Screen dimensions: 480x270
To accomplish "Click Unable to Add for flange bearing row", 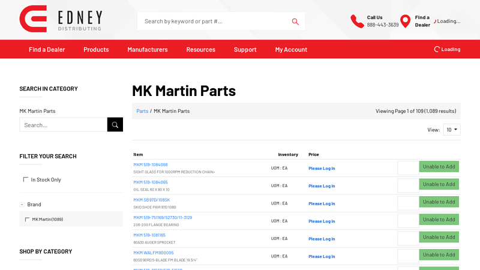I will [x=439, y=220].
